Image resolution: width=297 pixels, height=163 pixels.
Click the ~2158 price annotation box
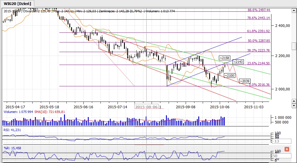pyautogui.click(x=225, y=58)
